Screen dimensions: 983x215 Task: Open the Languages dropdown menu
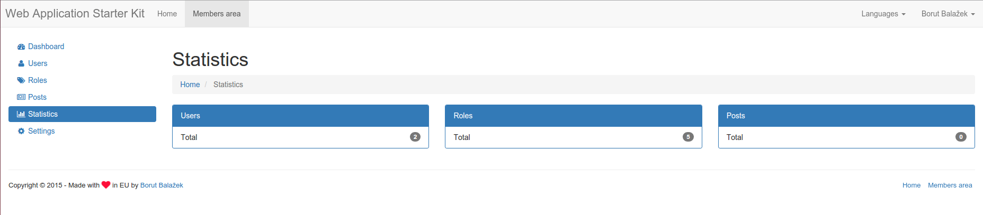[x=883, y=14]
